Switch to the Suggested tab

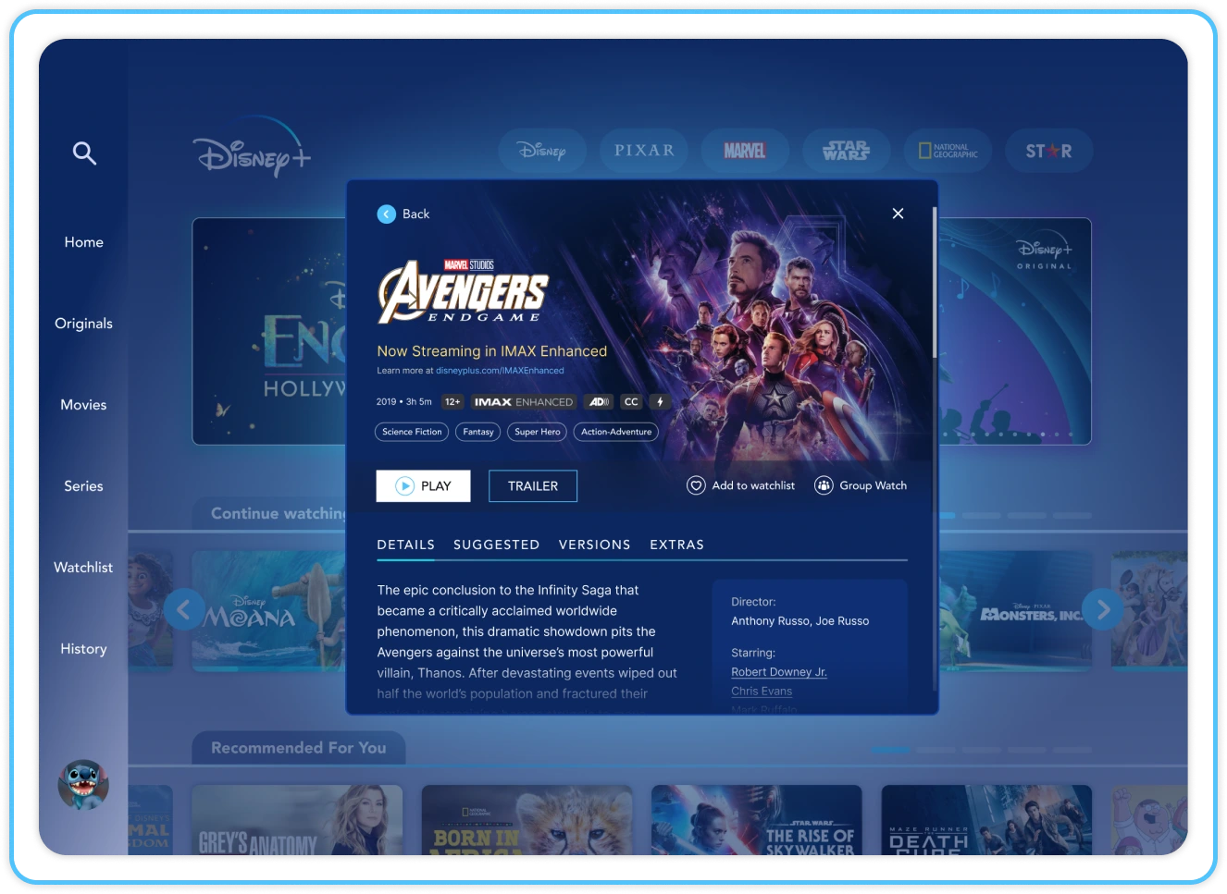[x=496, y=545]
